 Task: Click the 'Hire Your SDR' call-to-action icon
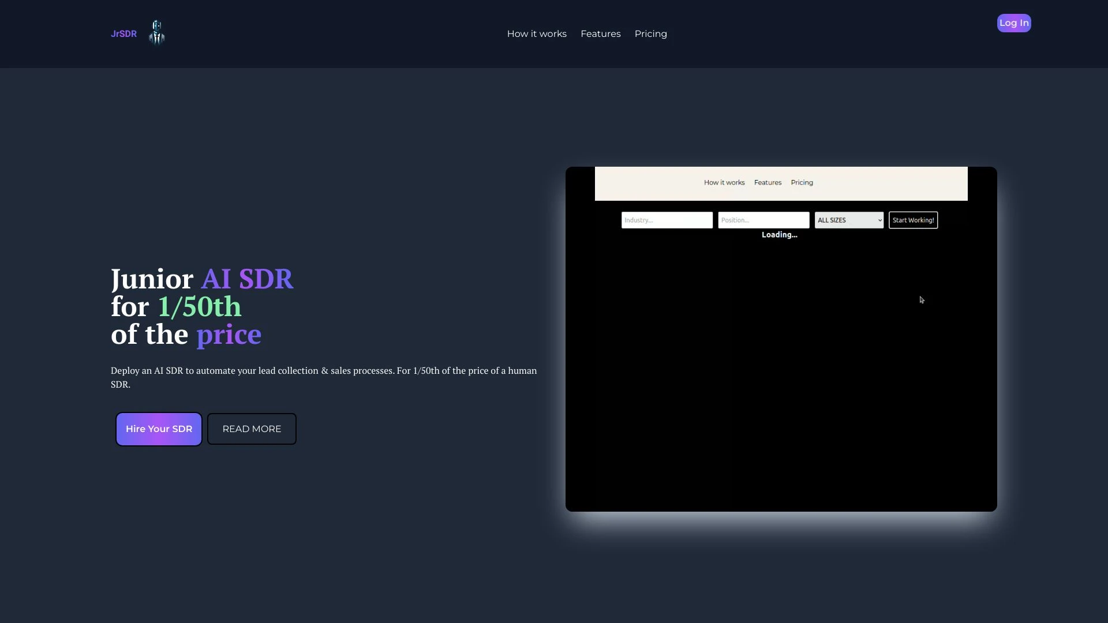tap(158, 428)
